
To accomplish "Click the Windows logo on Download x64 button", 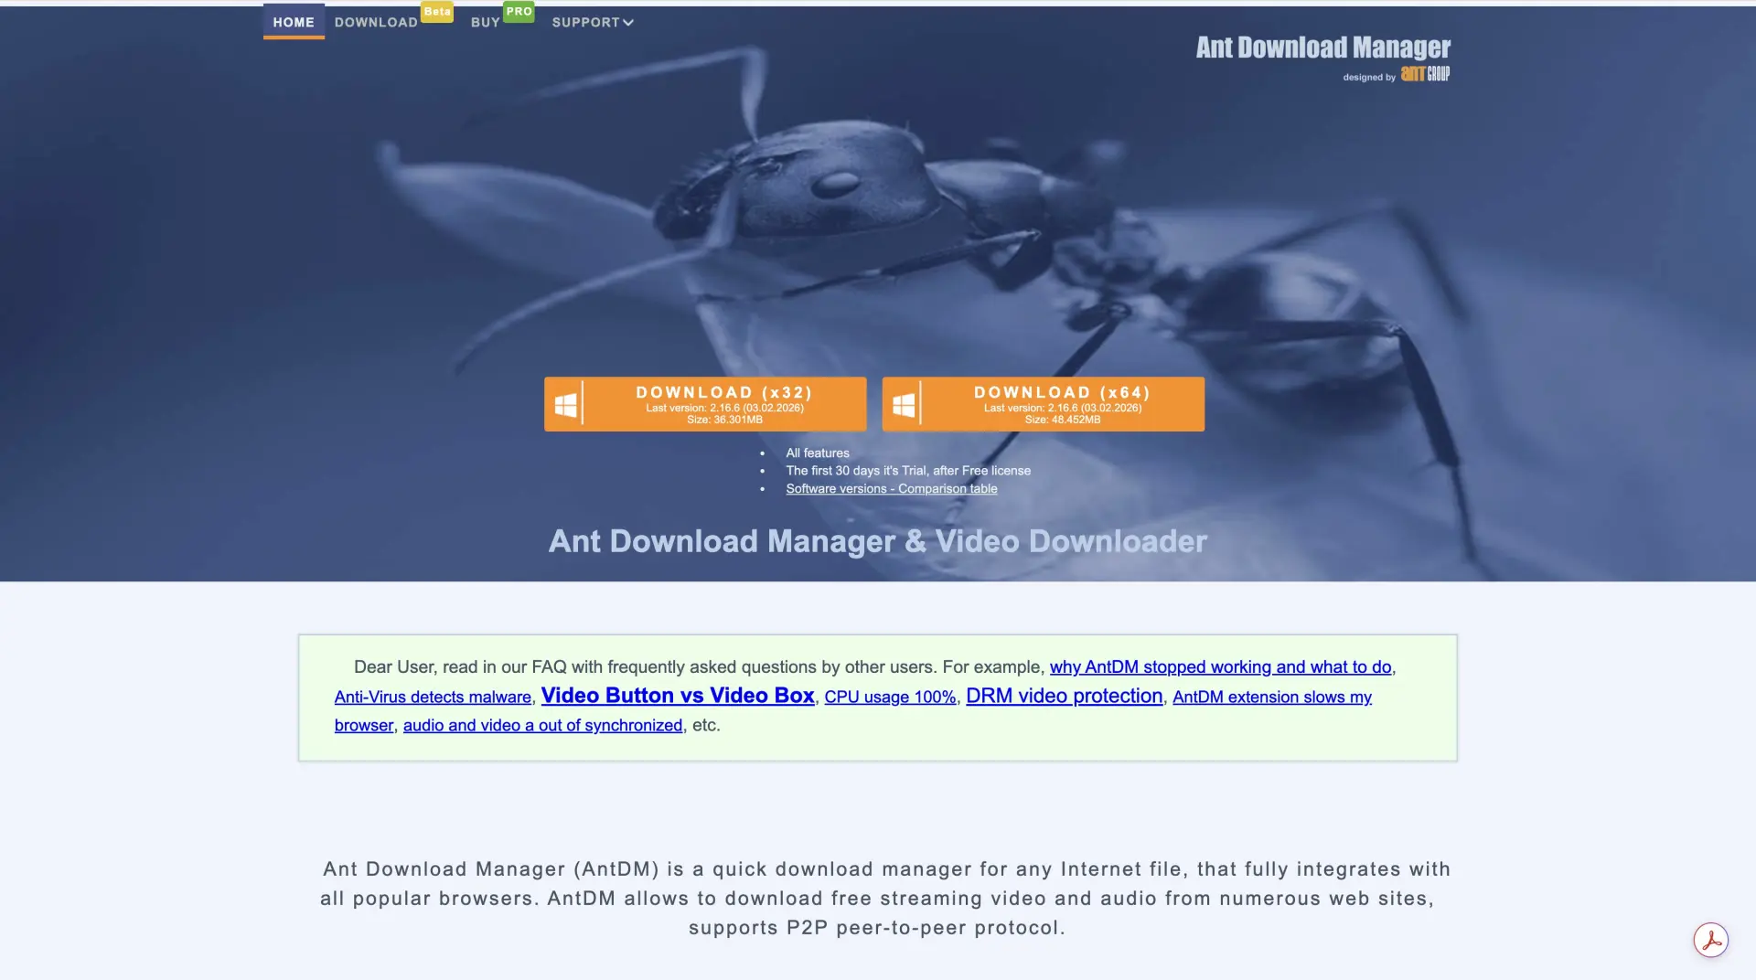I will (904, 404).
